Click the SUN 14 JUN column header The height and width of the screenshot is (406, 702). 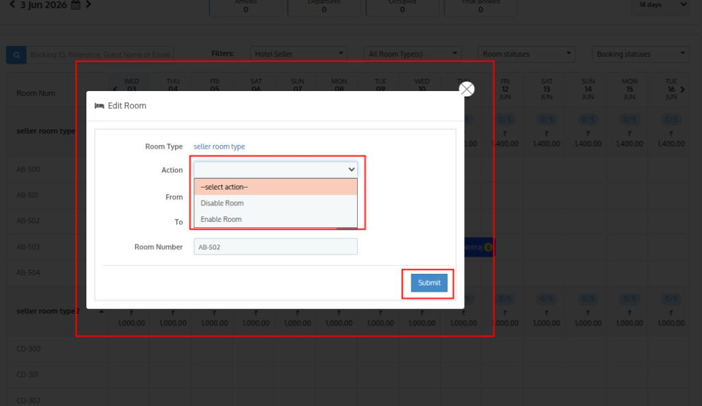(588, 89)
